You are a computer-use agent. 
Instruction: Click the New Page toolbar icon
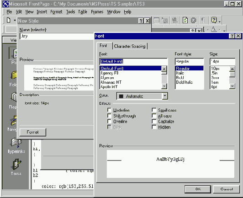point(9,20)
